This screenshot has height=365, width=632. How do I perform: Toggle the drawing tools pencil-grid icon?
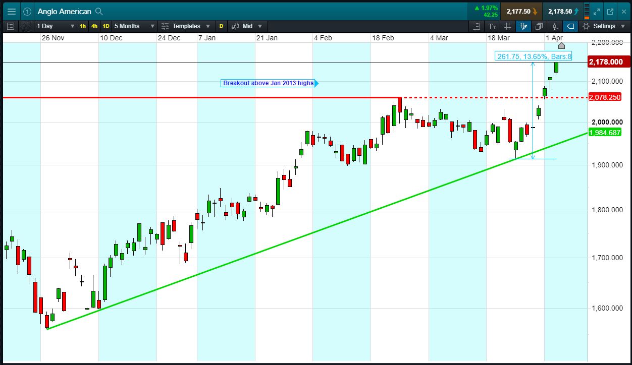pyautogui.click(x=523, y=26)
